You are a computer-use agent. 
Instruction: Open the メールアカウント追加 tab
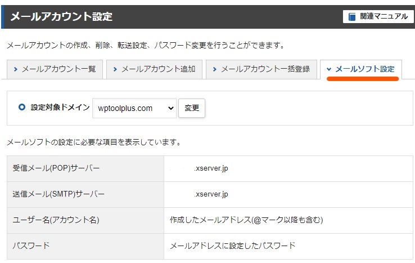[154, 69]
